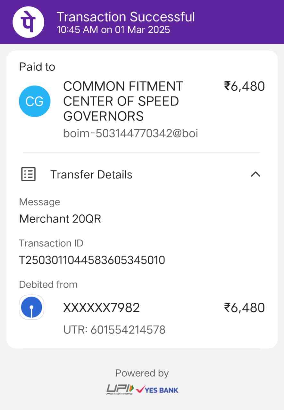Click the Transaction Successful title

point(126,17)
